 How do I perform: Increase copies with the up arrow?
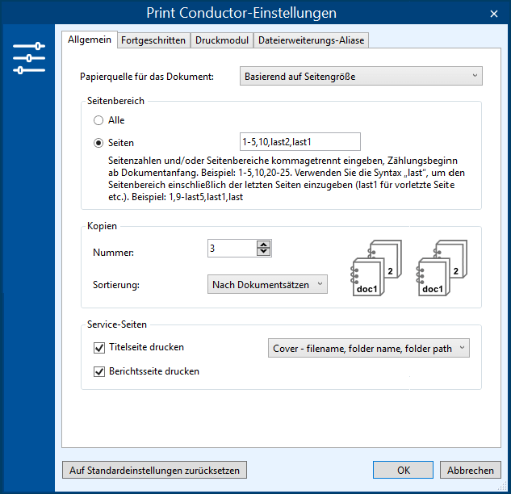tap(263, 245)
